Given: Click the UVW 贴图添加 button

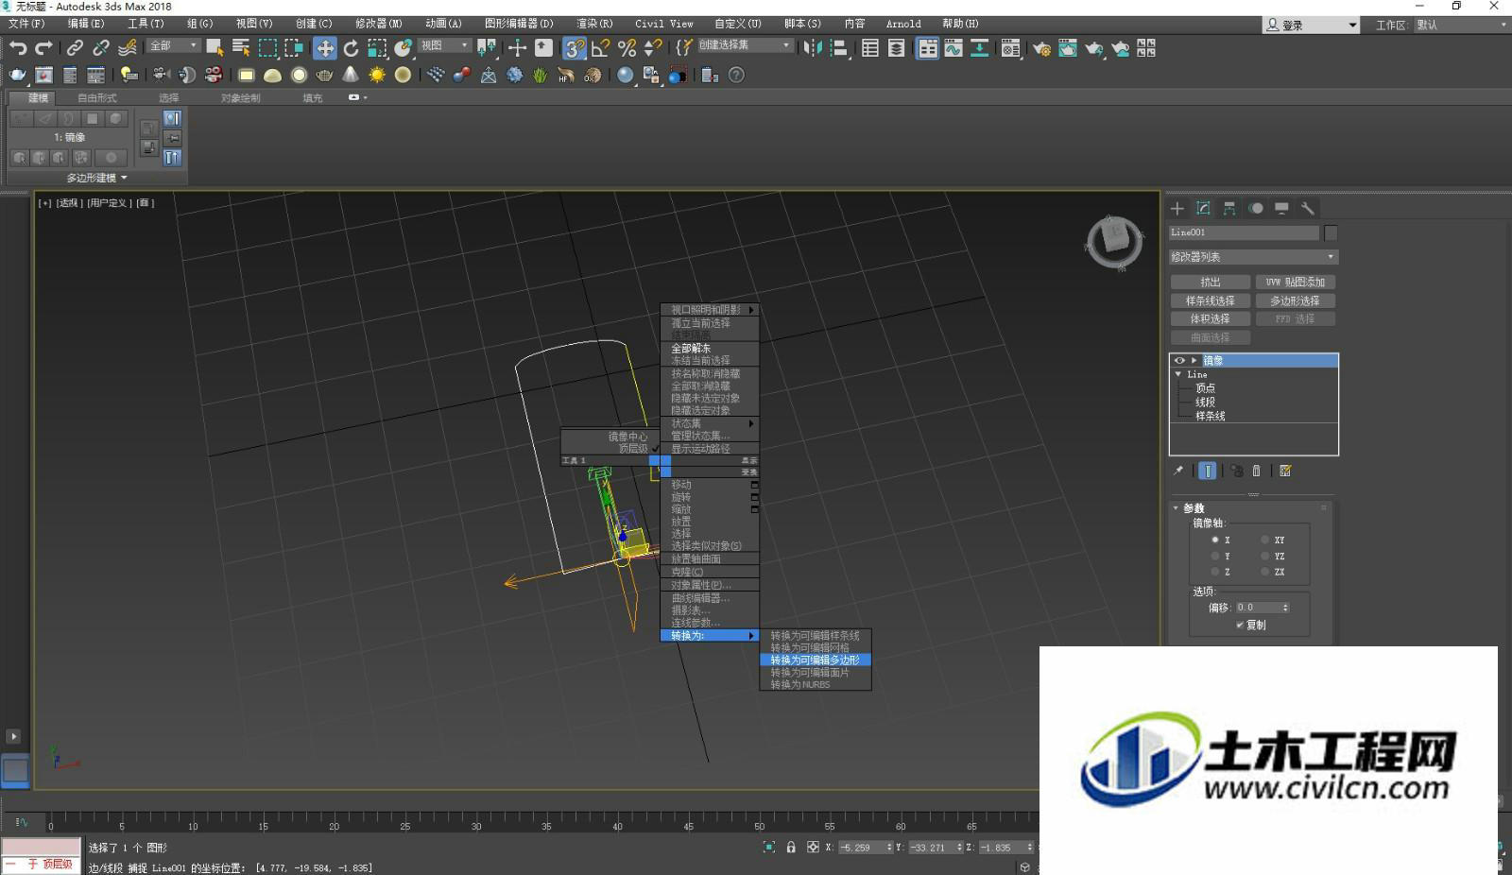Looking at the screenshot, I should [x=1296, y=282].
